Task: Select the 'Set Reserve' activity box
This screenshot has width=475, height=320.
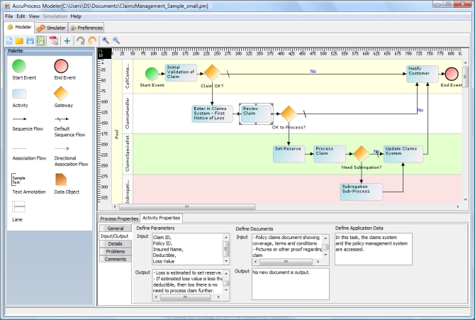Action: (x=289, y=154)
